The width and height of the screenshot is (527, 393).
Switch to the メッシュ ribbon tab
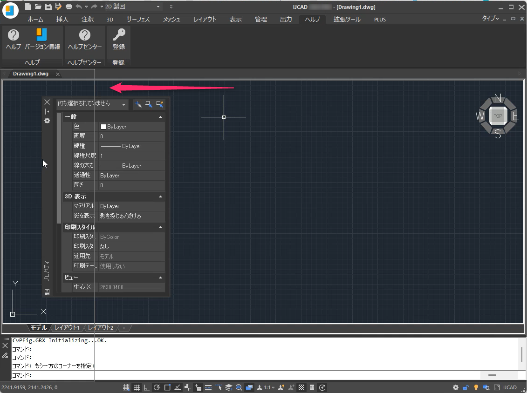(172, 20)
